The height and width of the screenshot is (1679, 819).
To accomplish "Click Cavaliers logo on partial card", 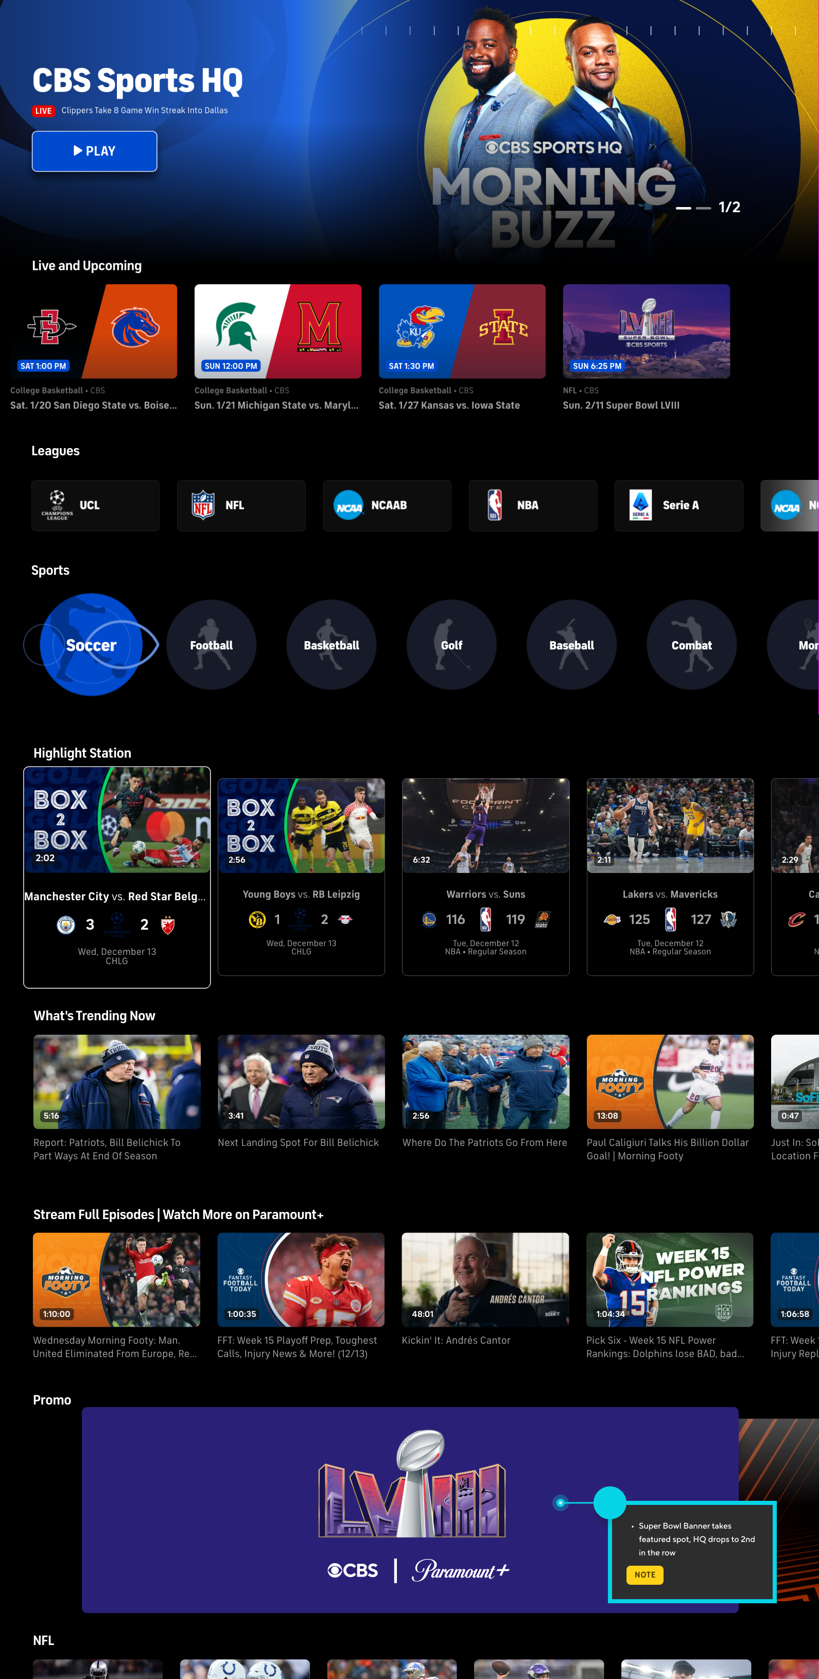I will [796, 919].
